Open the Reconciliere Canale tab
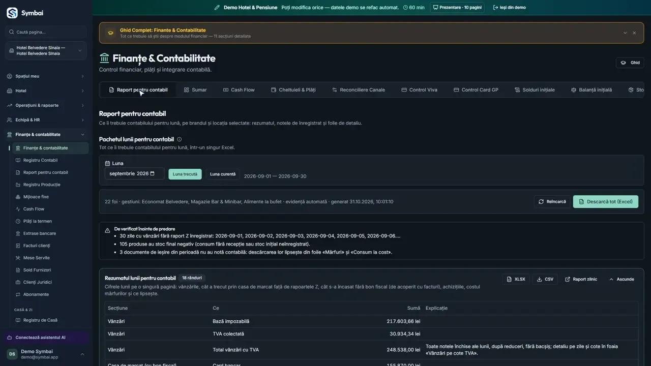The width and height of the screenshot is (651, 366). tap(359, 90)
